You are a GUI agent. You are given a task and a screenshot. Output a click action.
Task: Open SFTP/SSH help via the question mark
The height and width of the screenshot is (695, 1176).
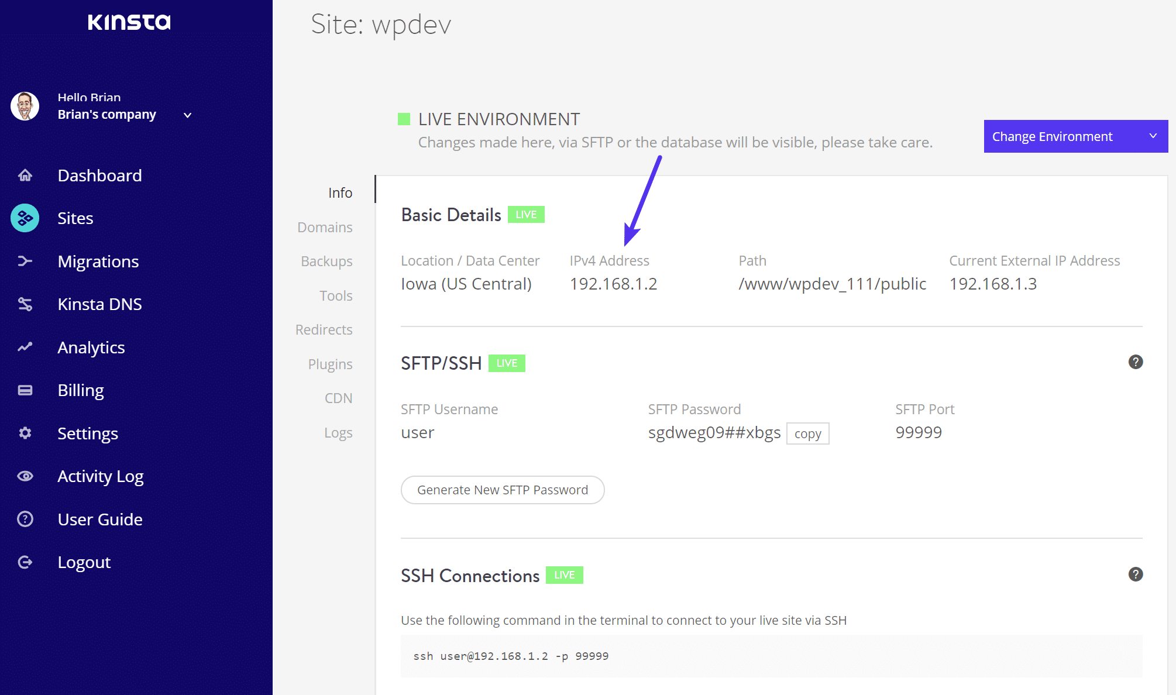click(x=1136, y=362)
